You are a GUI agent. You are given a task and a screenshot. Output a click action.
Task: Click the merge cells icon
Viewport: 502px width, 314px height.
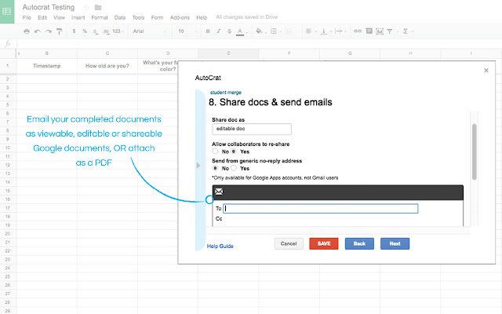pos(288,31)
